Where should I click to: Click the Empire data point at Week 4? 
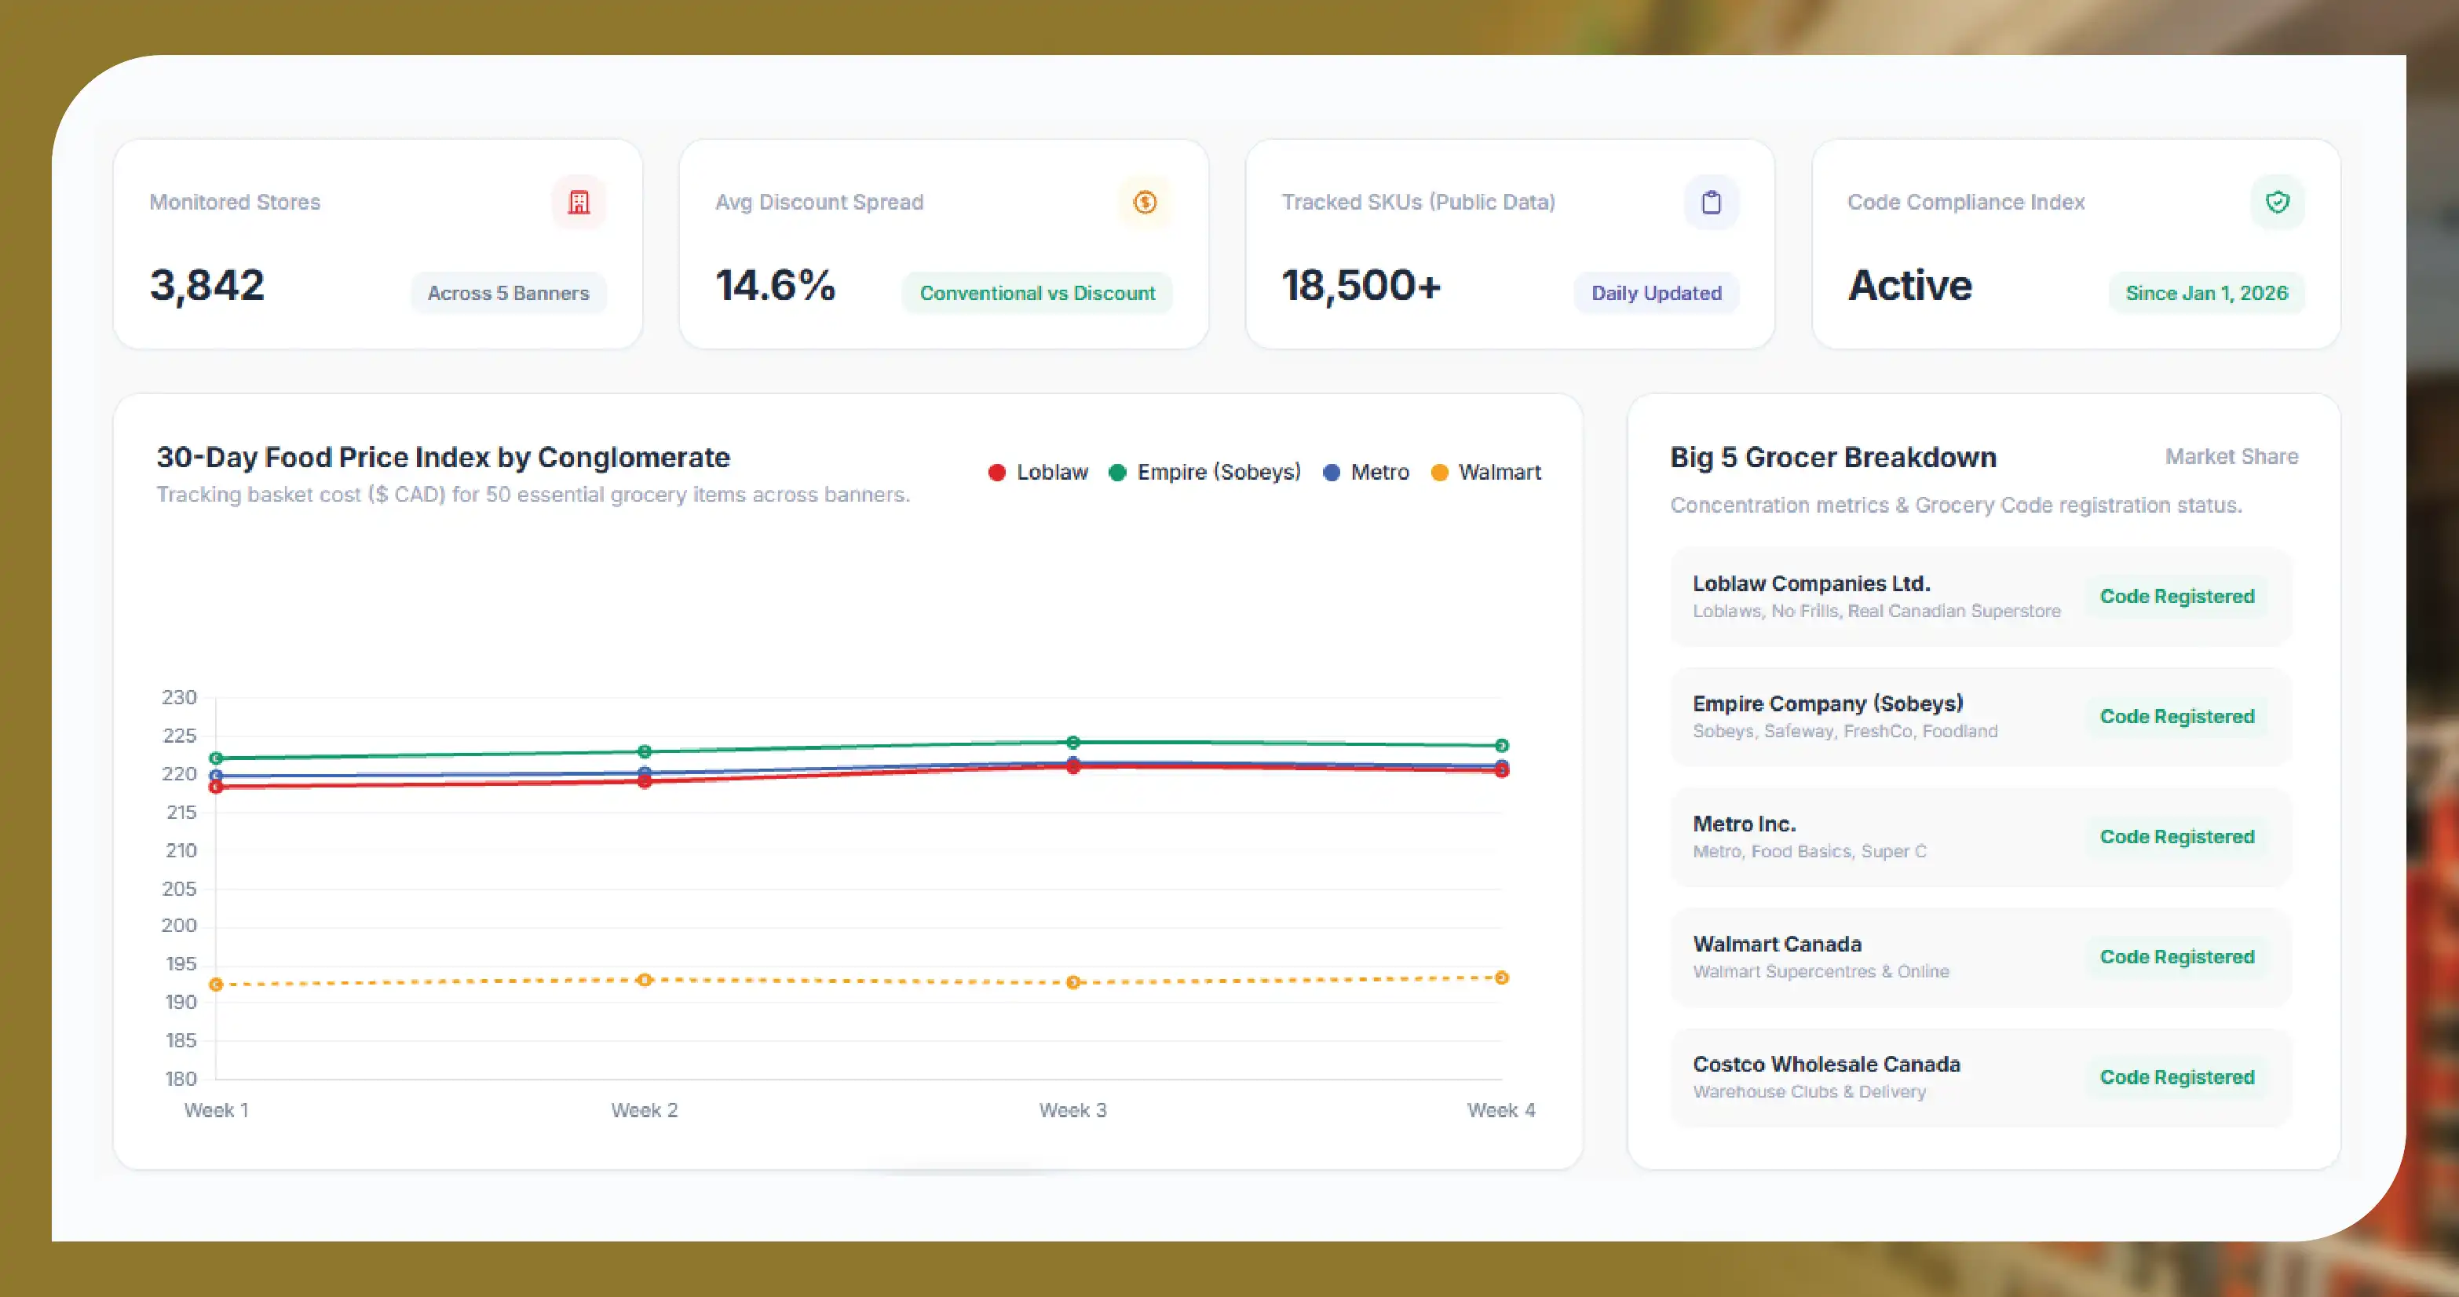1502,745
